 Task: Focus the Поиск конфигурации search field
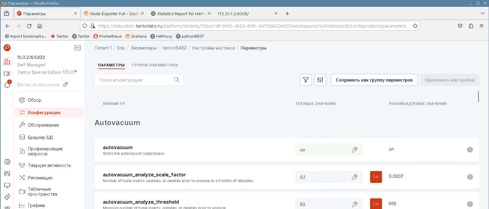point(135,80)
